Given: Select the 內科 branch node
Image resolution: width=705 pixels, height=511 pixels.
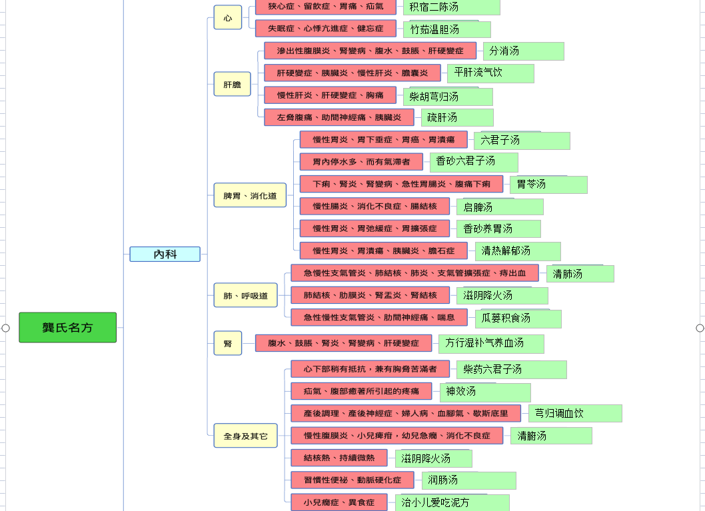Looking at the screenshot, I should (165, 254).
